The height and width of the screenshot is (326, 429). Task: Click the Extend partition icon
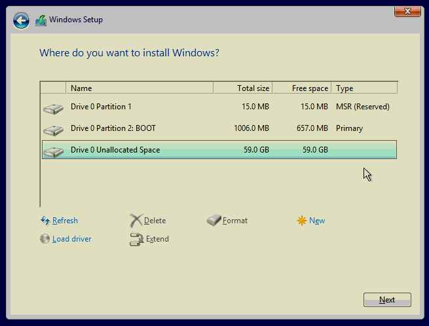(136, 240)
